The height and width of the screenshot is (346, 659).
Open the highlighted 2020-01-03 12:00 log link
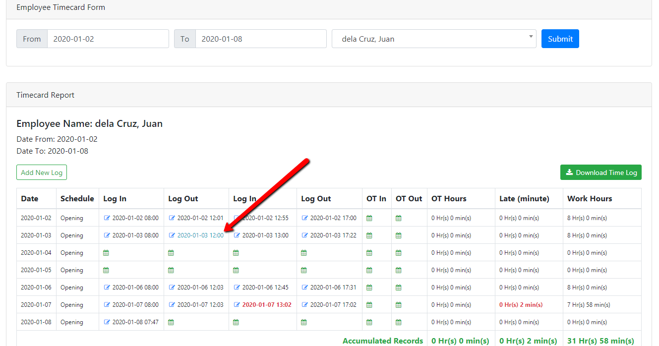pyautogui.click(x=200, y=235)
